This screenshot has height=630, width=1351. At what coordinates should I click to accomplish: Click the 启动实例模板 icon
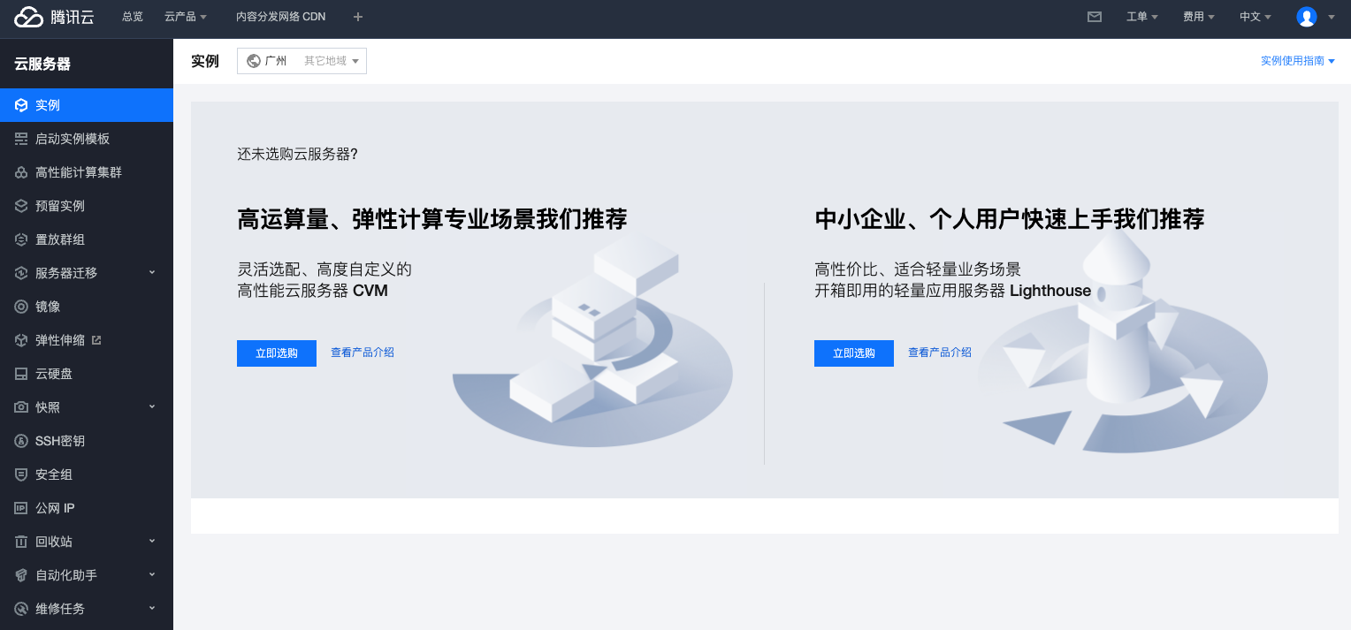pos(21,139)
